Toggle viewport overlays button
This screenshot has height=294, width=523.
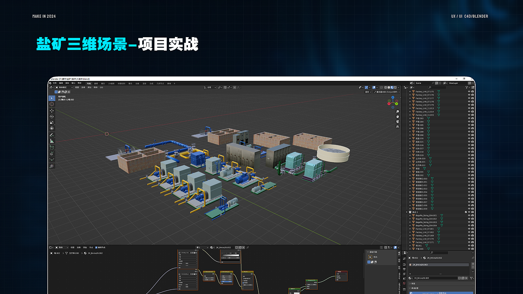[374, 87]
